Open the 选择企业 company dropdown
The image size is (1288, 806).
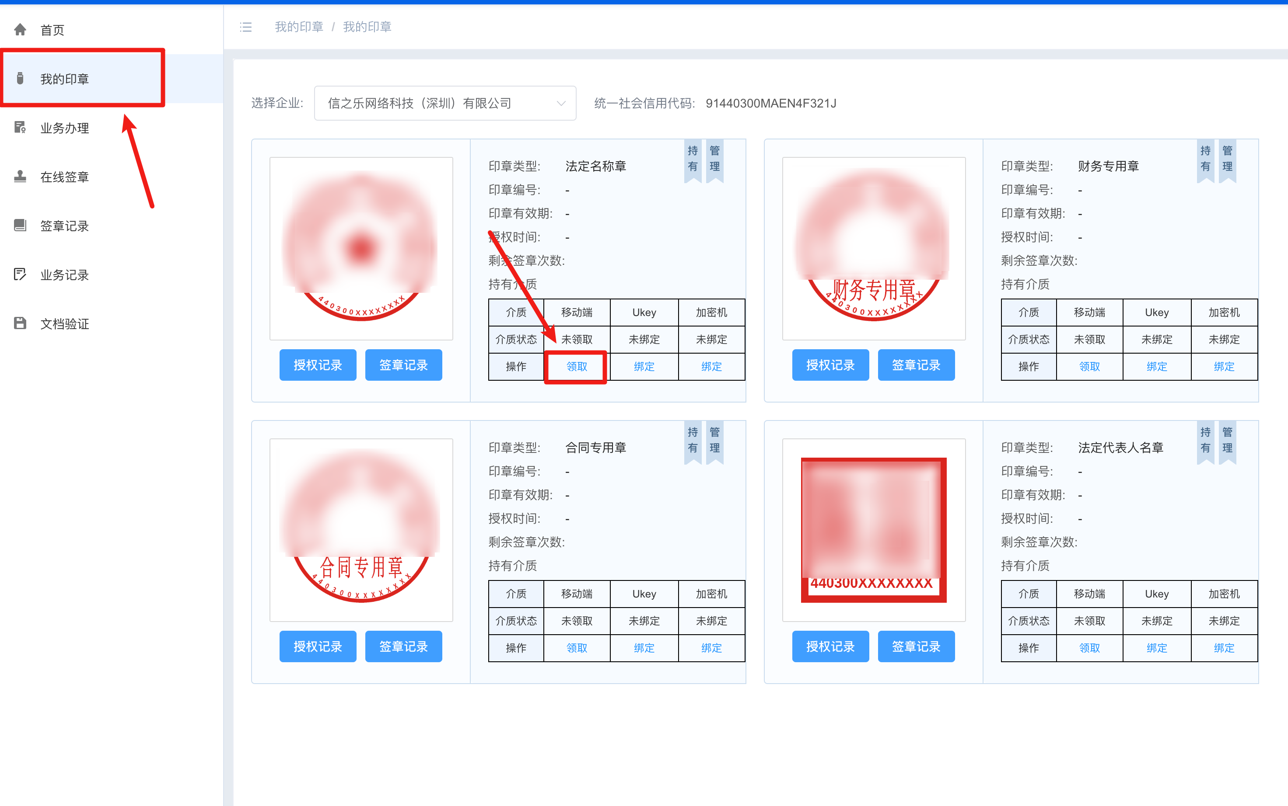coord(445,103)
